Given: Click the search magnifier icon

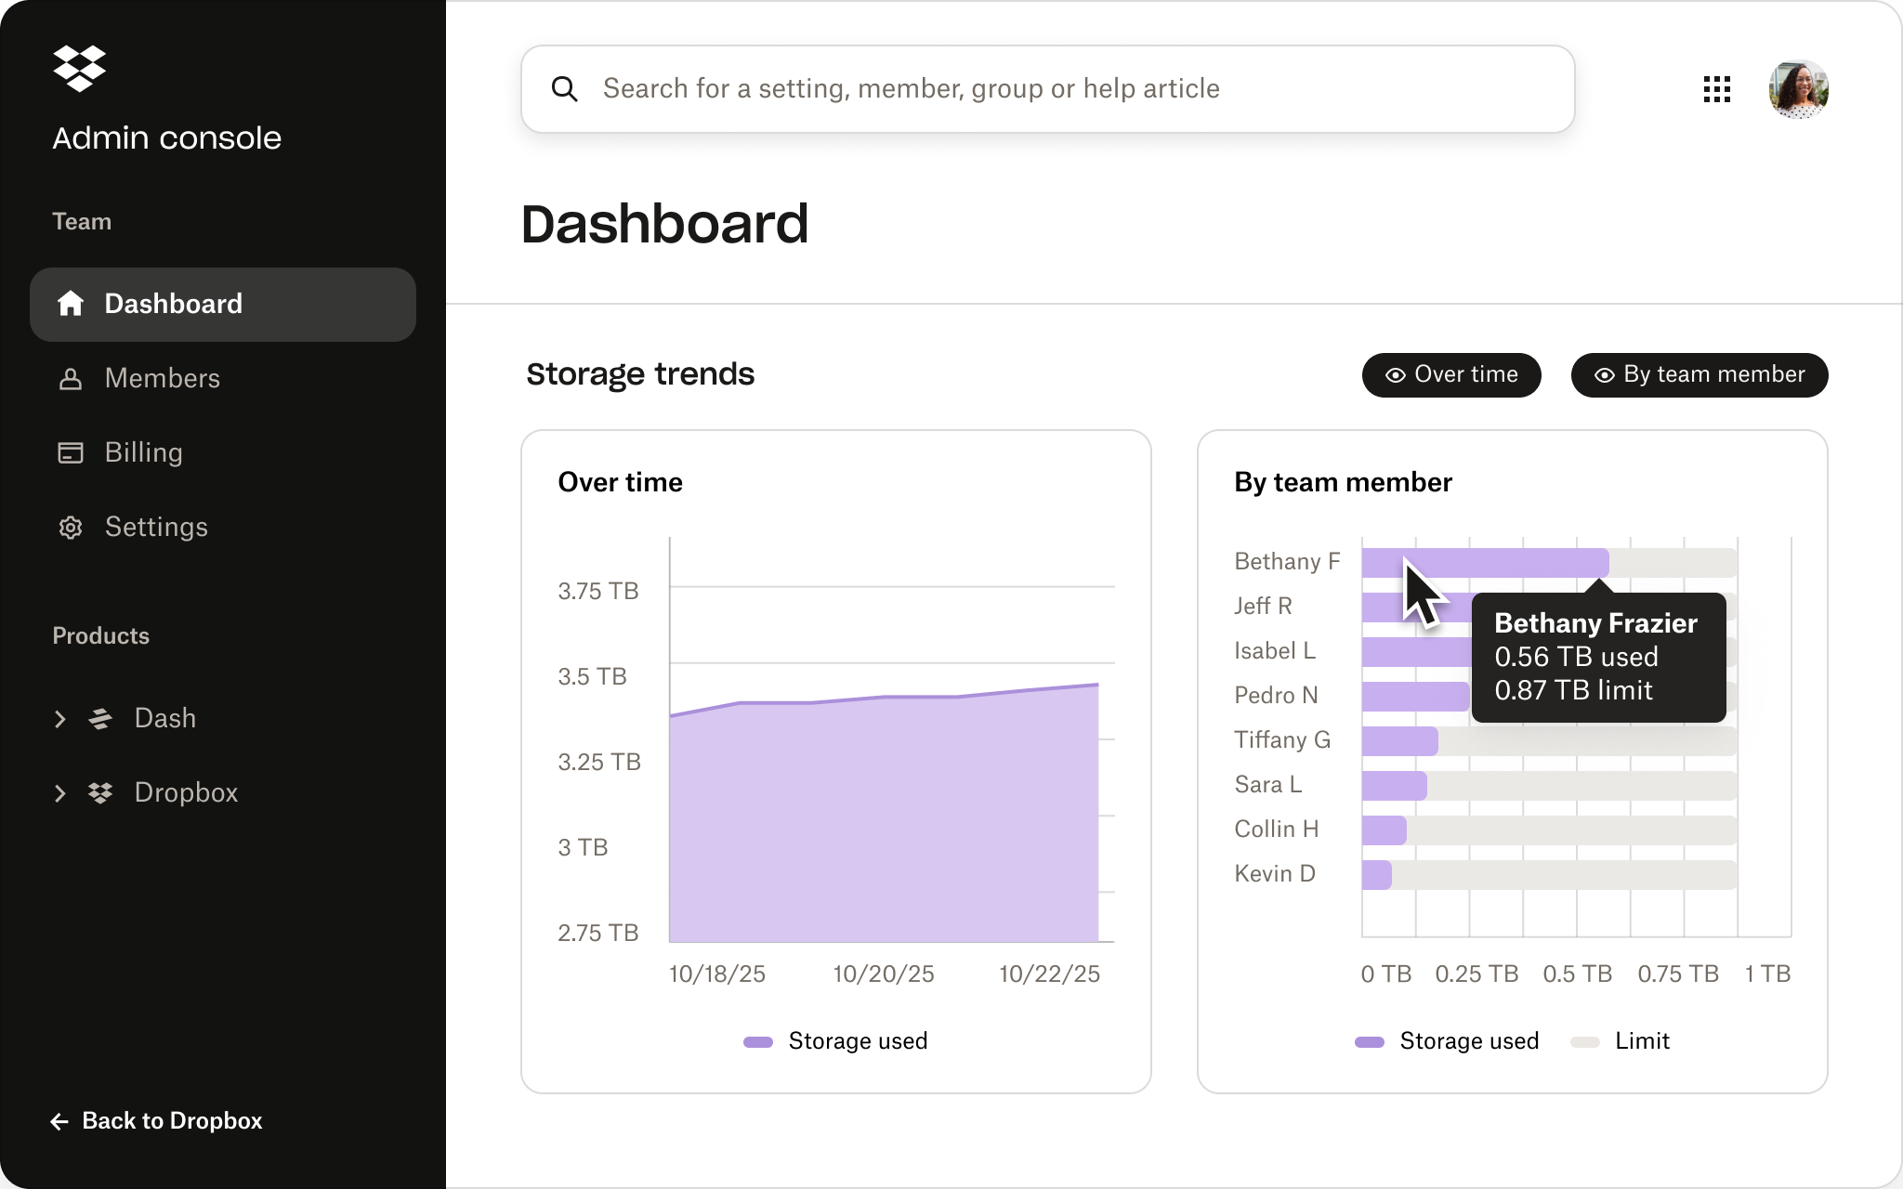Looking at the screenshot, I should [564, 89].
